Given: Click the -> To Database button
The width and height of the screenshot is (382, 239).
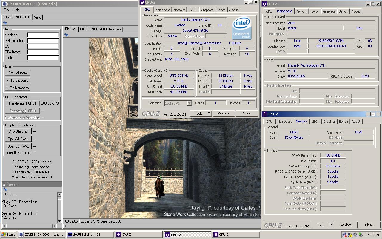Looking at the screenshot, I should click(18, 88).
